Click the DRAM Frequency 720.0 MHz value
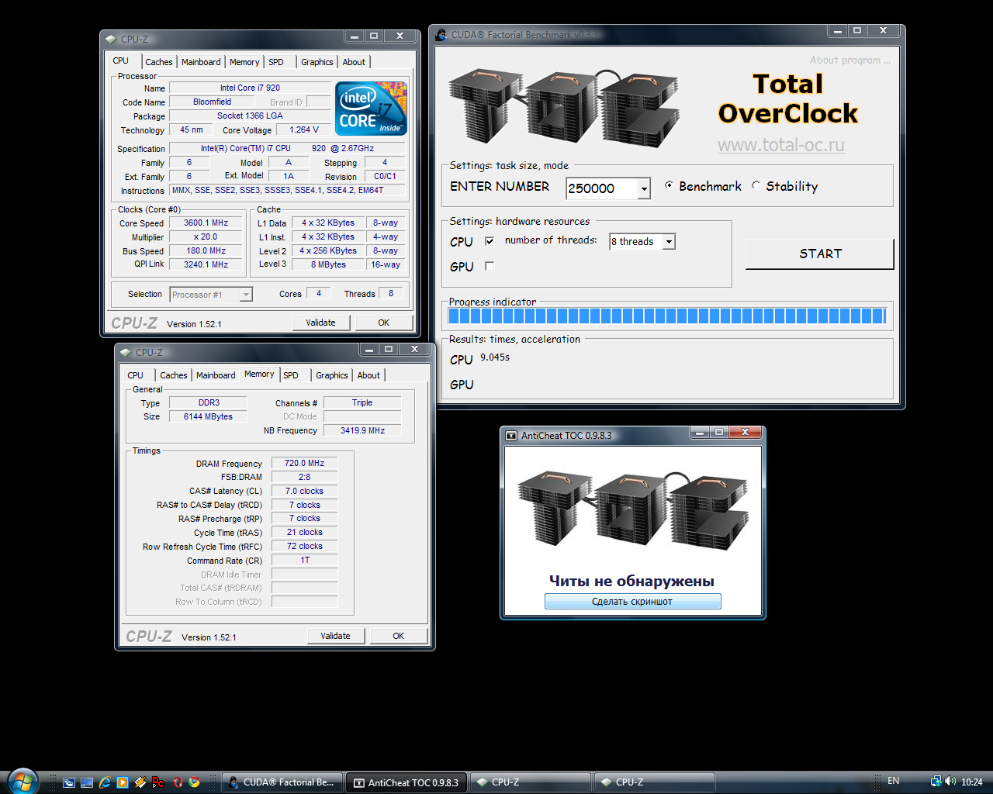Image resolution: width=993 pixels, height=794 pixels. click(x=304, y=463)
